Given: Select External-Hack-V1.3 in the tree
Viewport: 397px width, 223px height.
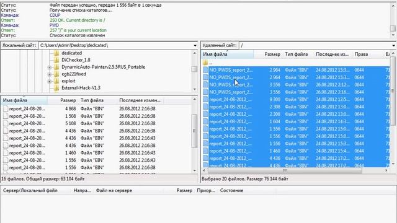Looking at the screenshot, I should pyautogui.click(x=81, y=88).
